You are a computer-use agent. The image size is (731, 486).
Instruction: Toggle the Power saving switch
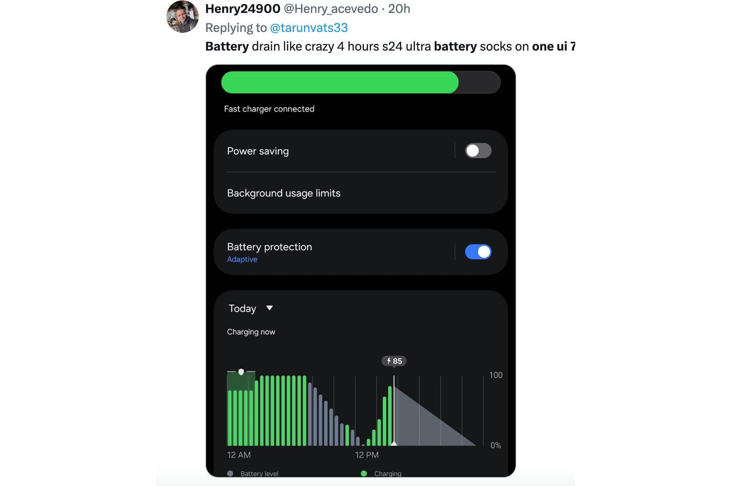click(478, 151)
